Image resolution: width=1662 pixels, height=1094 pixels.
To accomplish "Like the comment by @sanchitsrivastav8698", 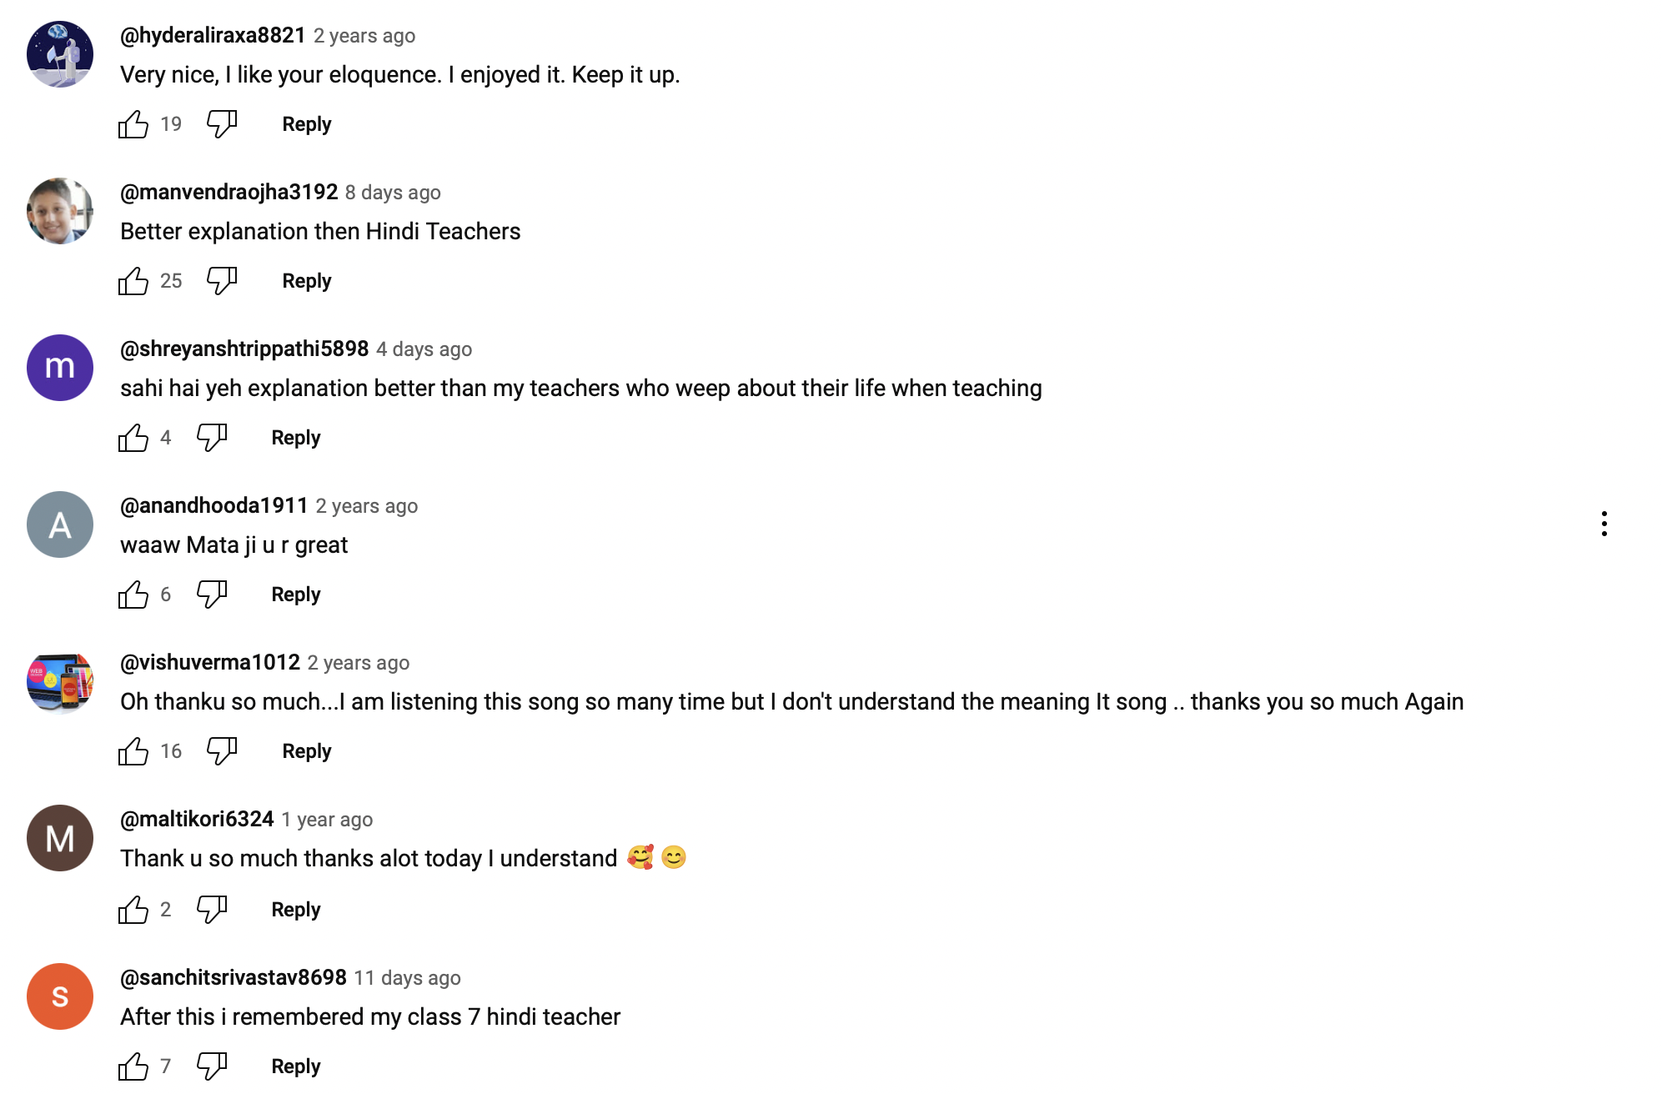I will click(x=133, y=1066).
